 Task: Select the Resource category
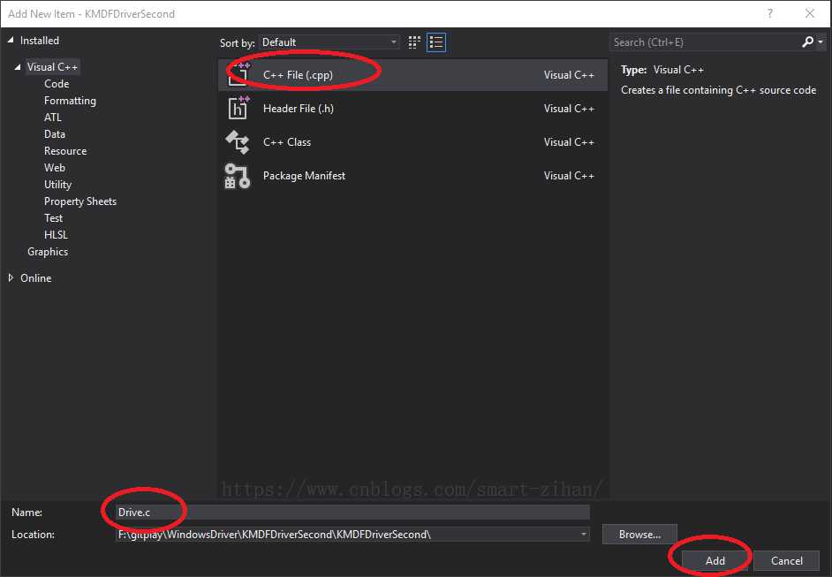pos(65,151)
